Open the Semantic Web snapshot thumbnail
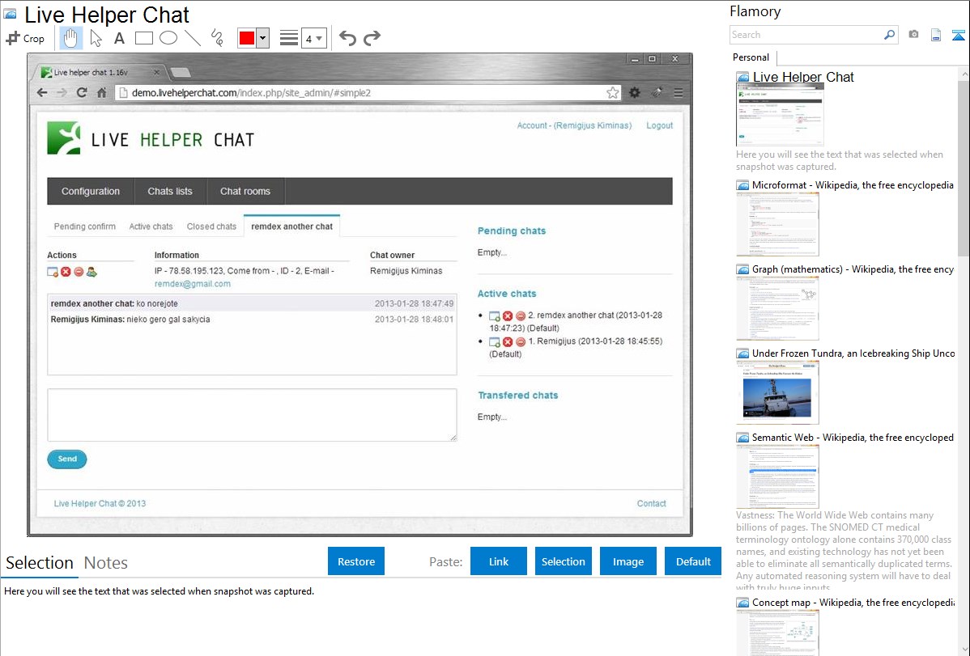The image size is (970, 656). tap(777, 476)
